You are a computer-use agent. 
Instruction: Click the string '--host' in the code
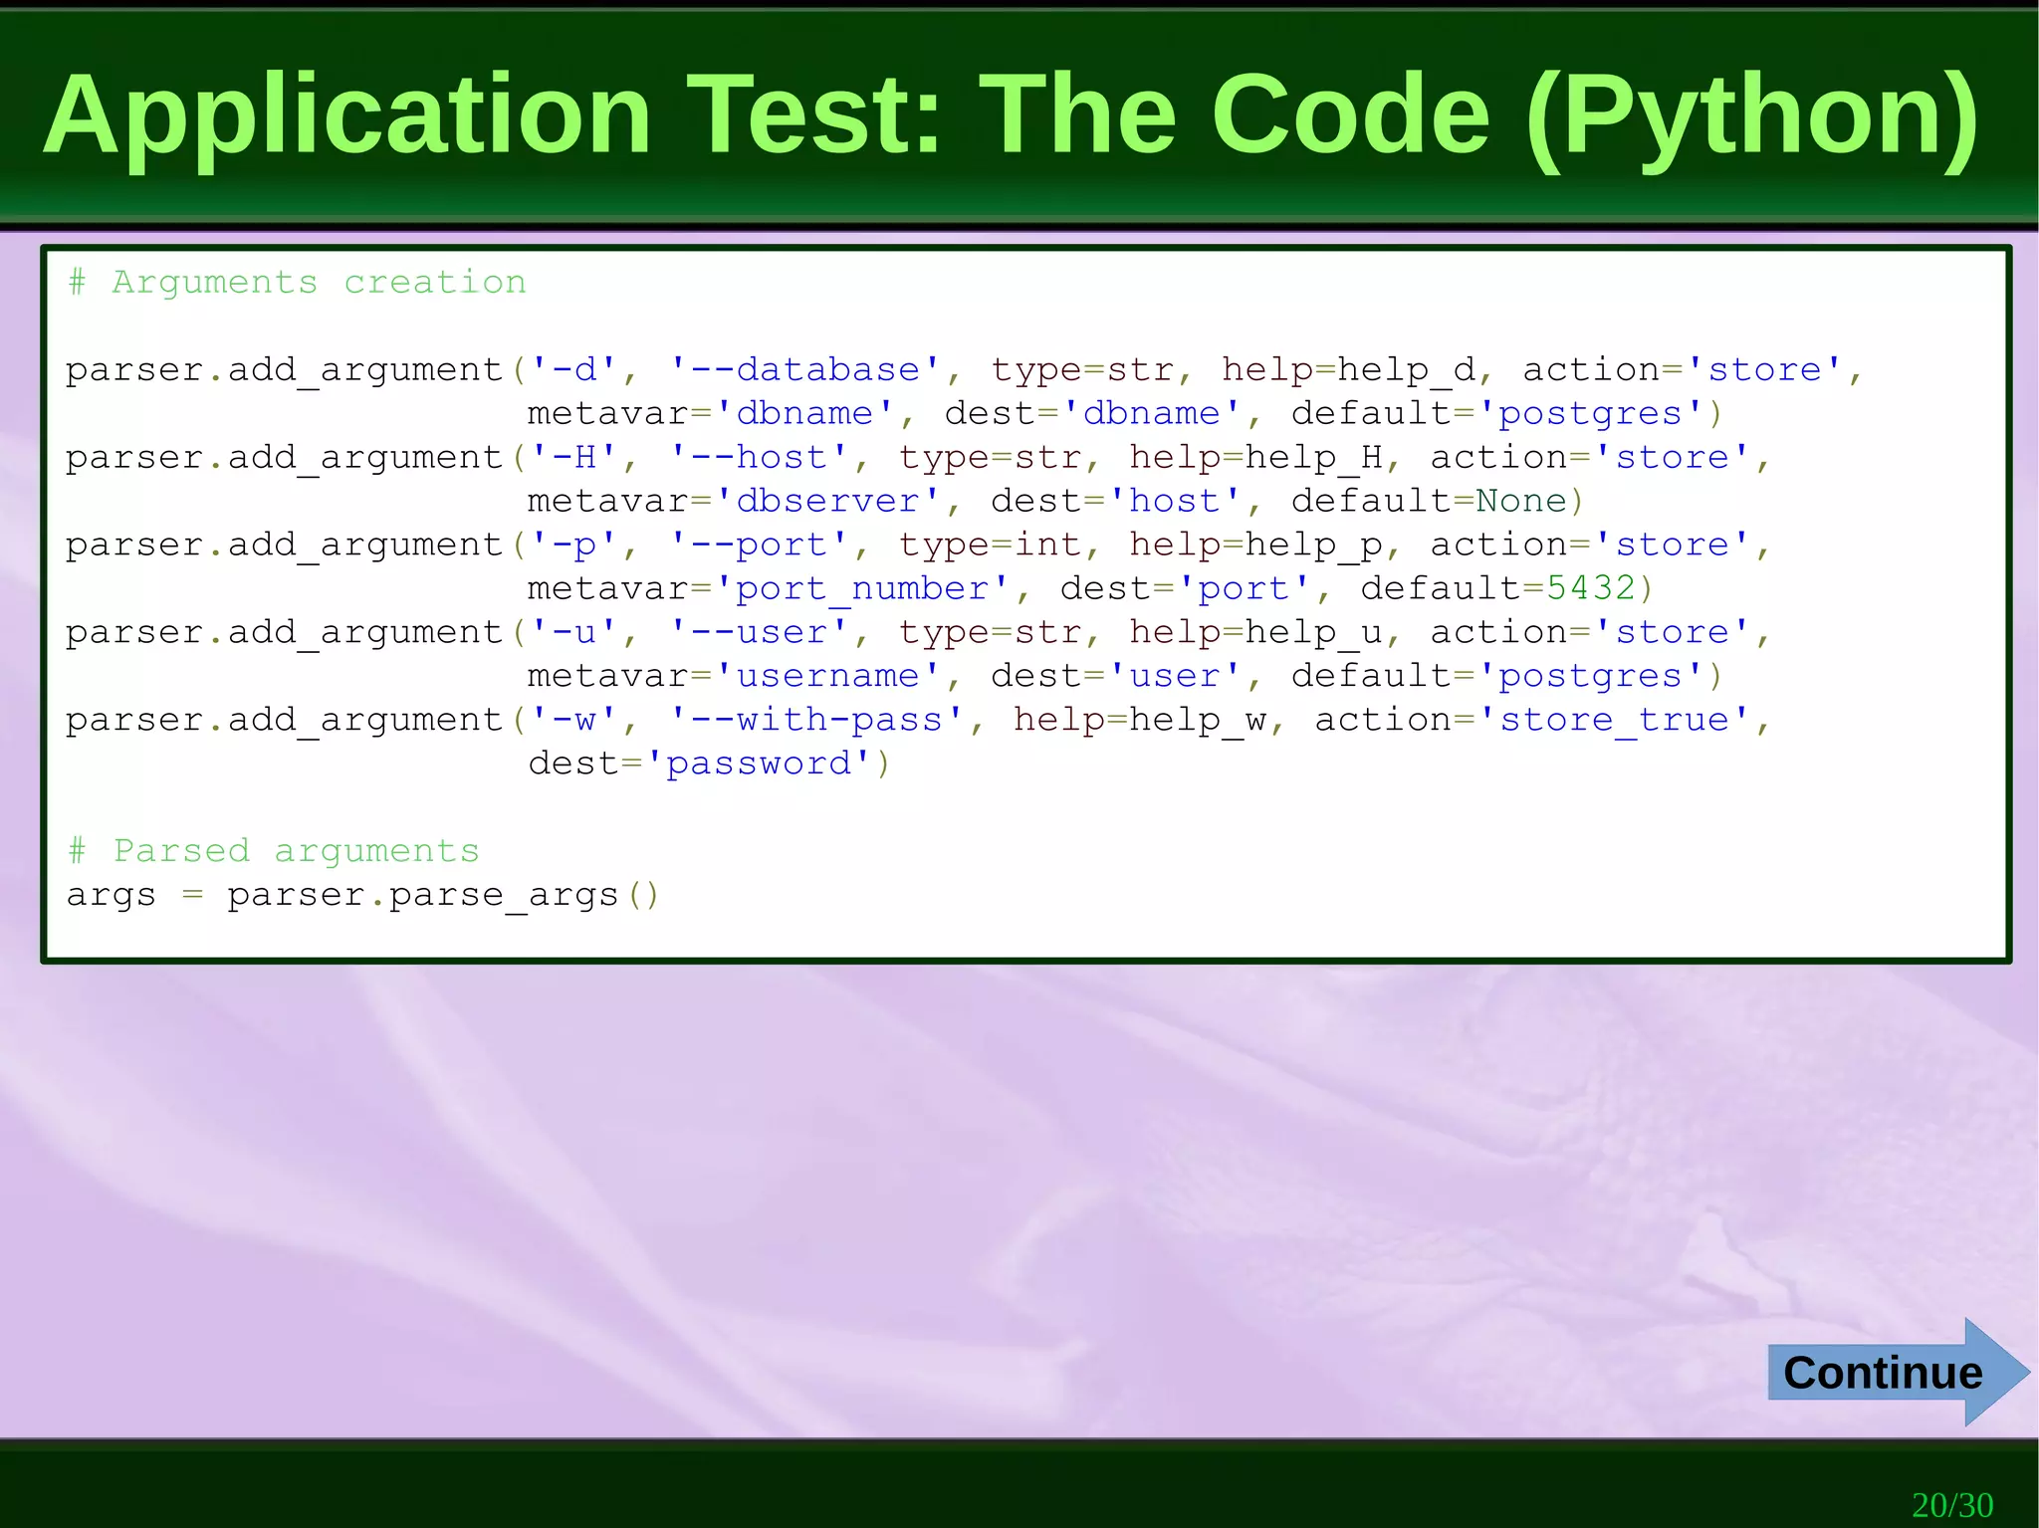point(759,457)
